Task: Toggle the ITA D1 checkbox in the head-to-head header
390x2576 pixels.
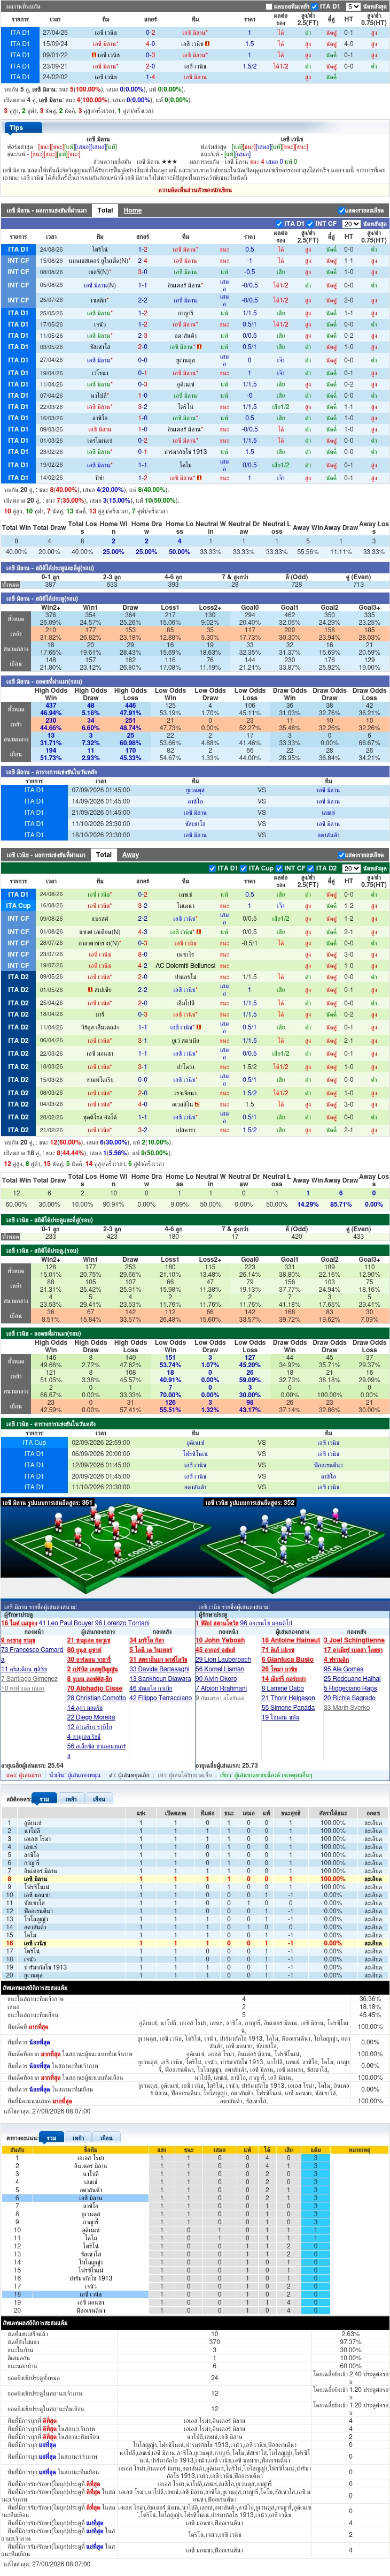Action: tap(314, 6)
